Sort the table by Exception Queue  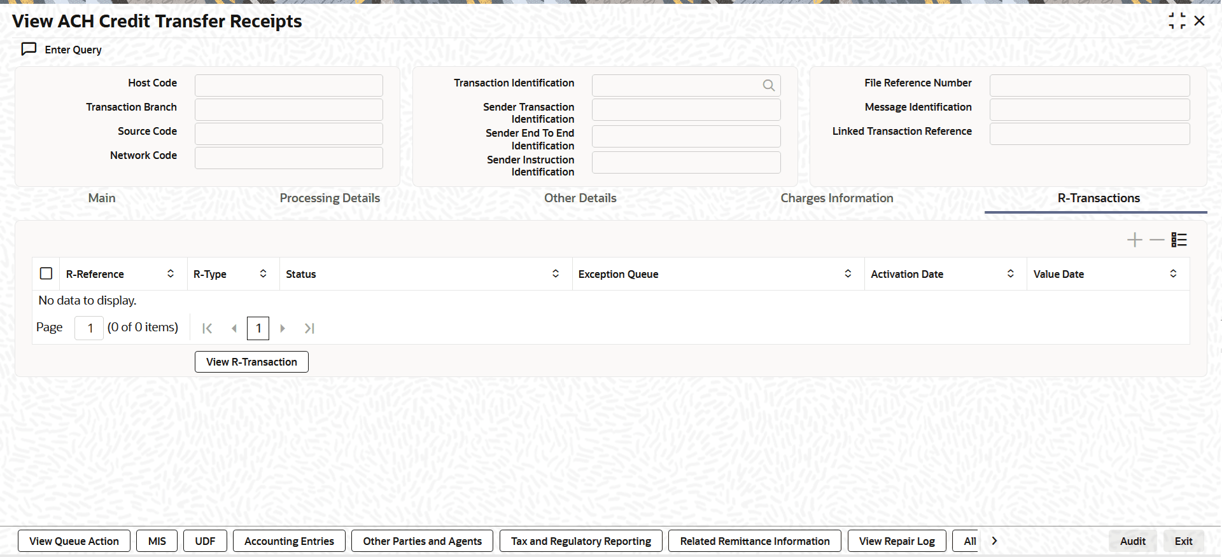point(848,273)
